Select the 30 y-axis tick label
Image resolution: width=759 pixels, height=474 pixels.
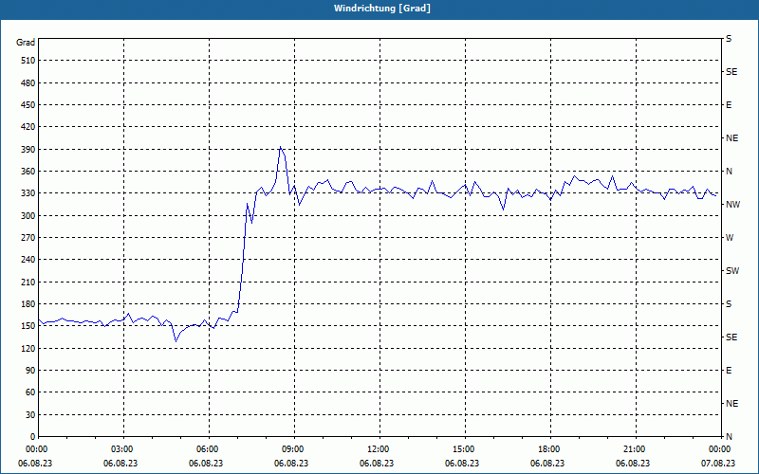(30, 414)
